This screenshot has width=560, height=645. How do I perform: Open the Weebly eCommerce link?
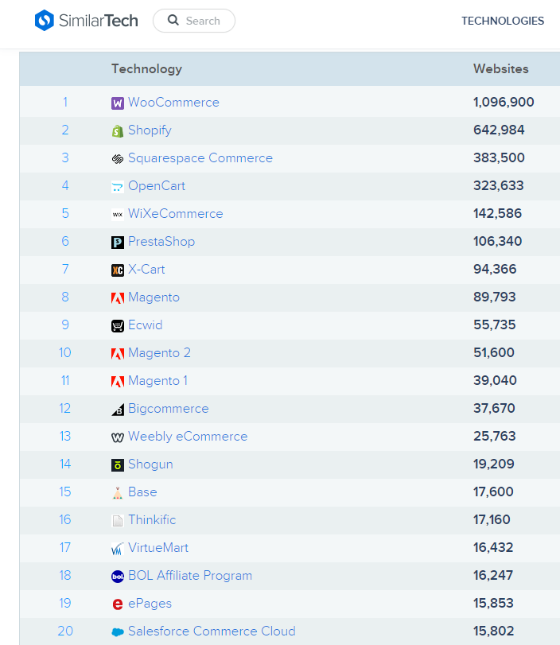188,437
